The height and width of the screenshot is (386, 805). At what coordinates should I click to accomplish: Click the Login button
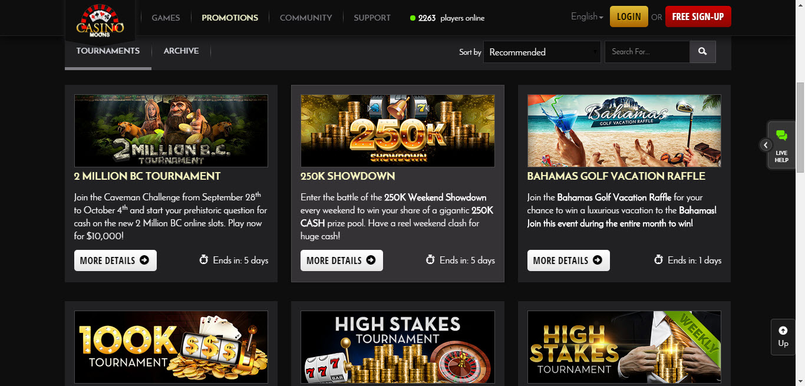point(629,17)
